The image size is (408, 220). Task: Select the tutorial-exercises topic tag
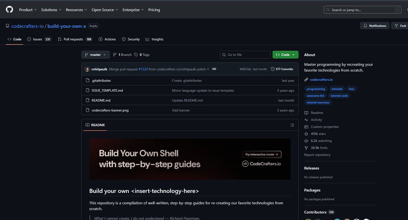click(318, 103)
